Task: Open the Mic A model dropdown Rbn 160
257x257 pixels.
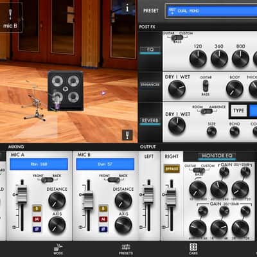Action: click(x=39, y=164)
